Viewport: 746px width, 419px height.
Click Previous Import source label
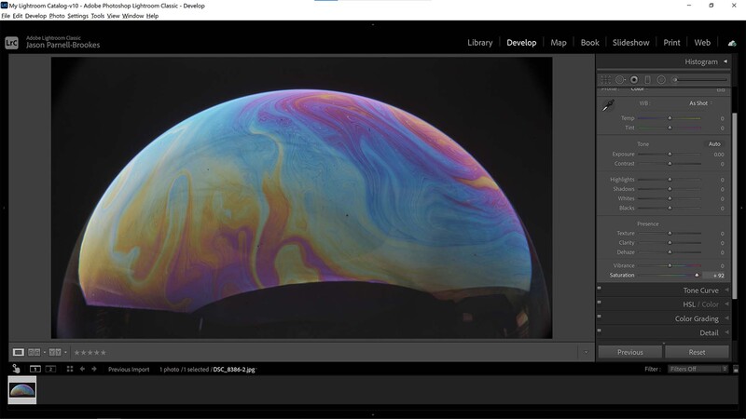click(129, 369)
